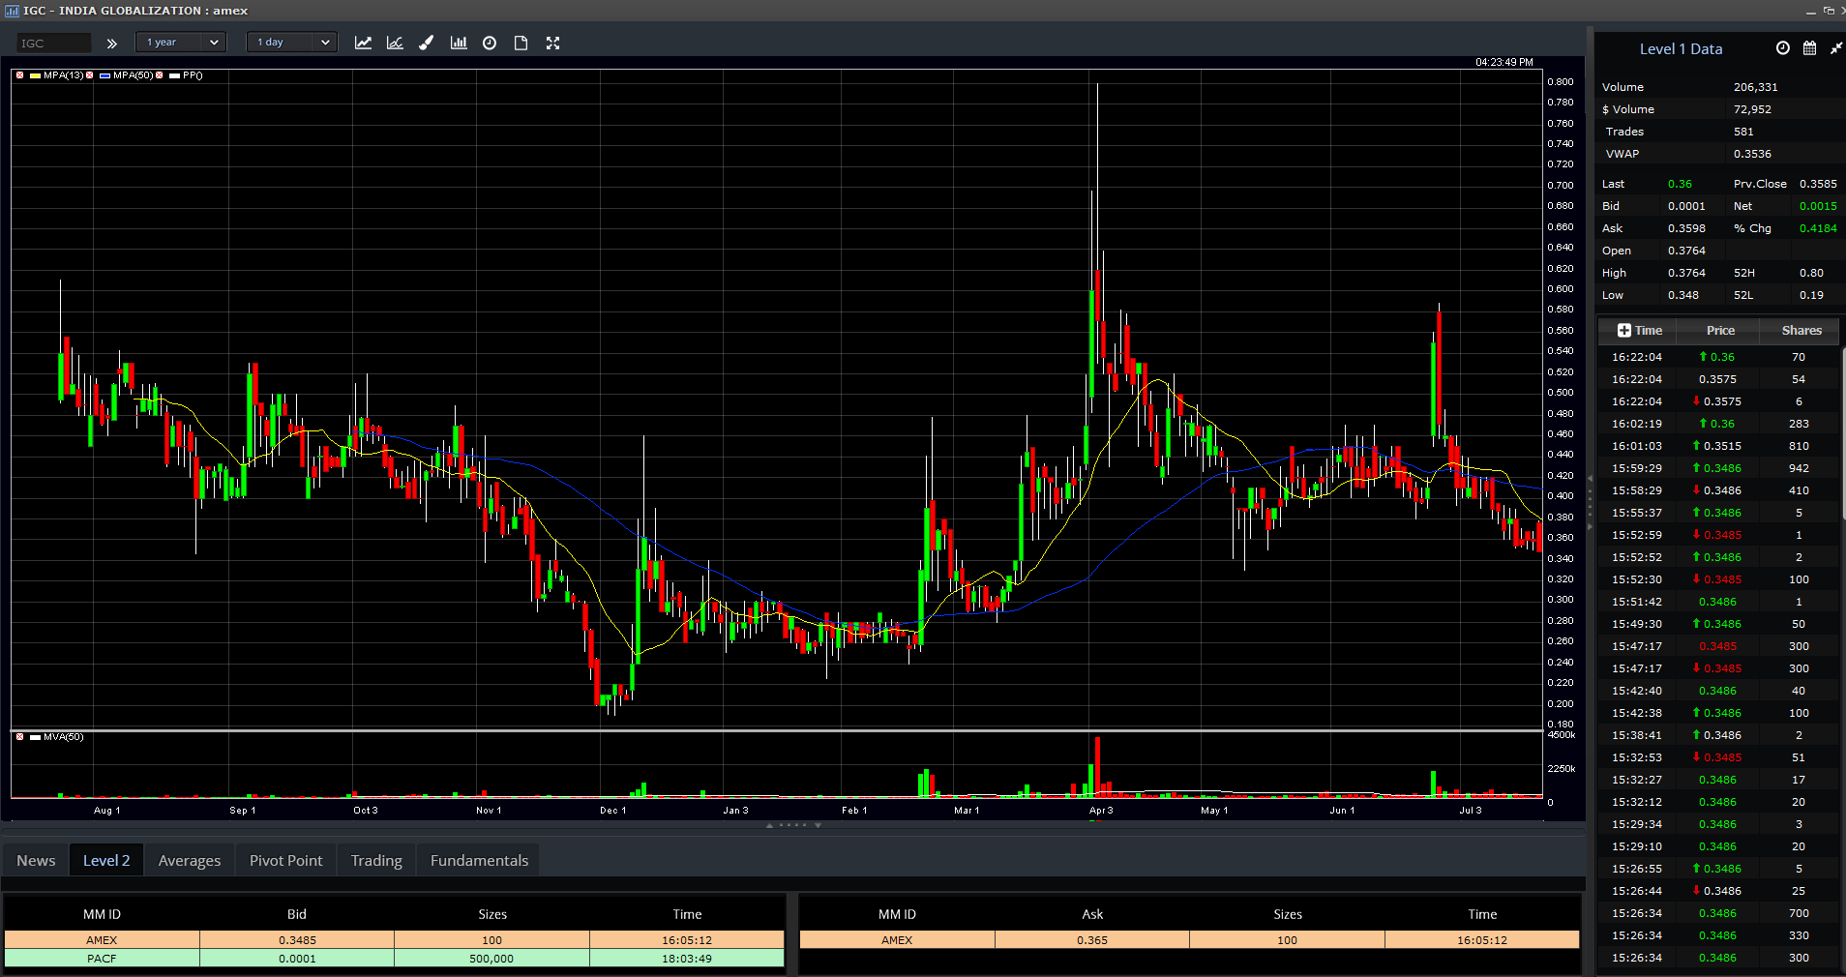The image size is (1846, 977).
Task: Open the 1 year range dropdown
Action: [x=181, y=43]
